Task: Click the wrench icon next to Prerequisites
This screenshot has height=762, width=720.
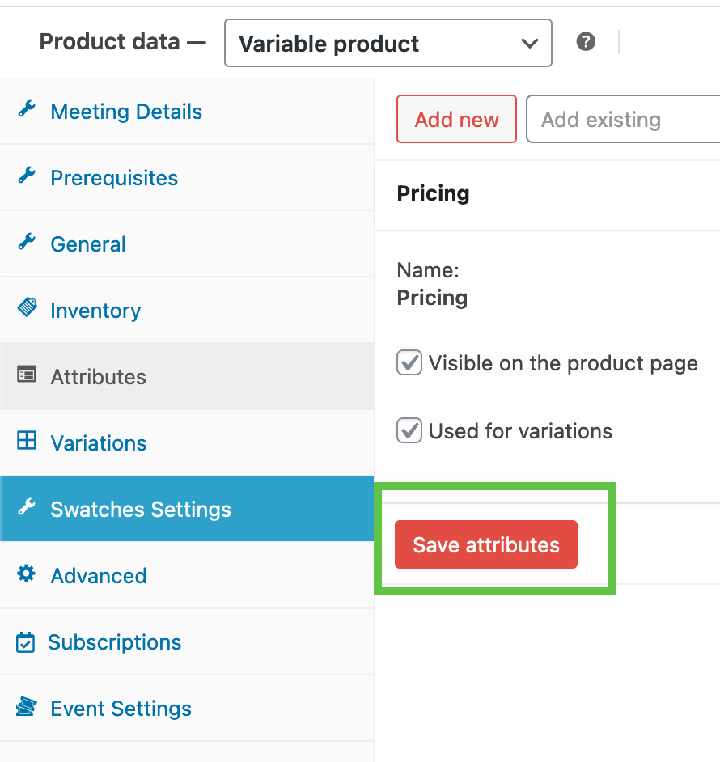Action: (27, 177)
